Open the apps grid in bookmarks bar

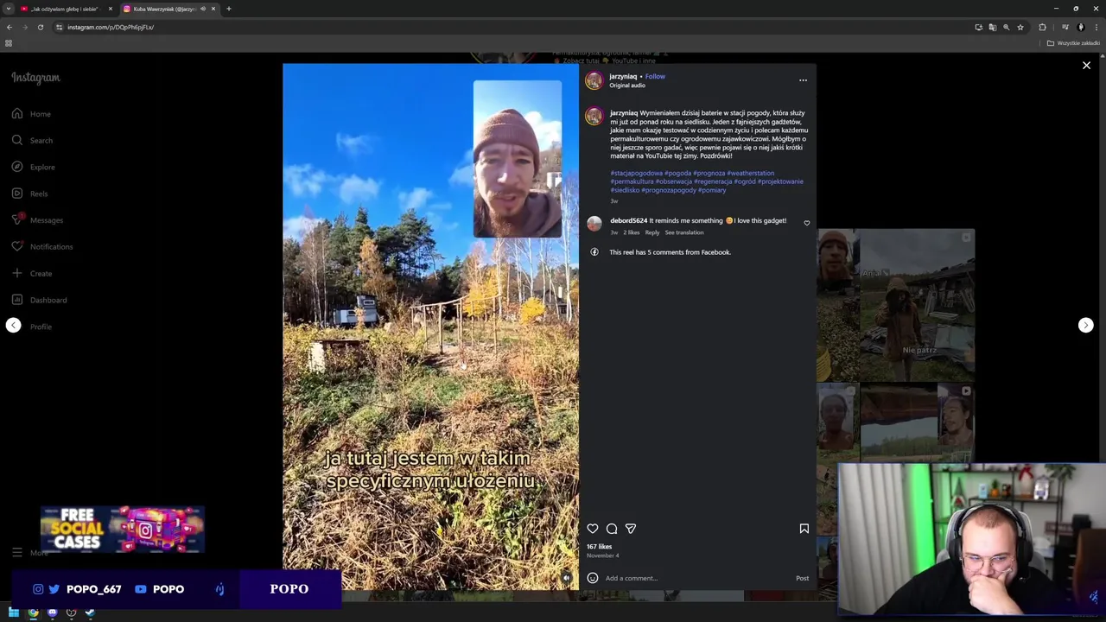pyautogui.click(x=9, y=43)
